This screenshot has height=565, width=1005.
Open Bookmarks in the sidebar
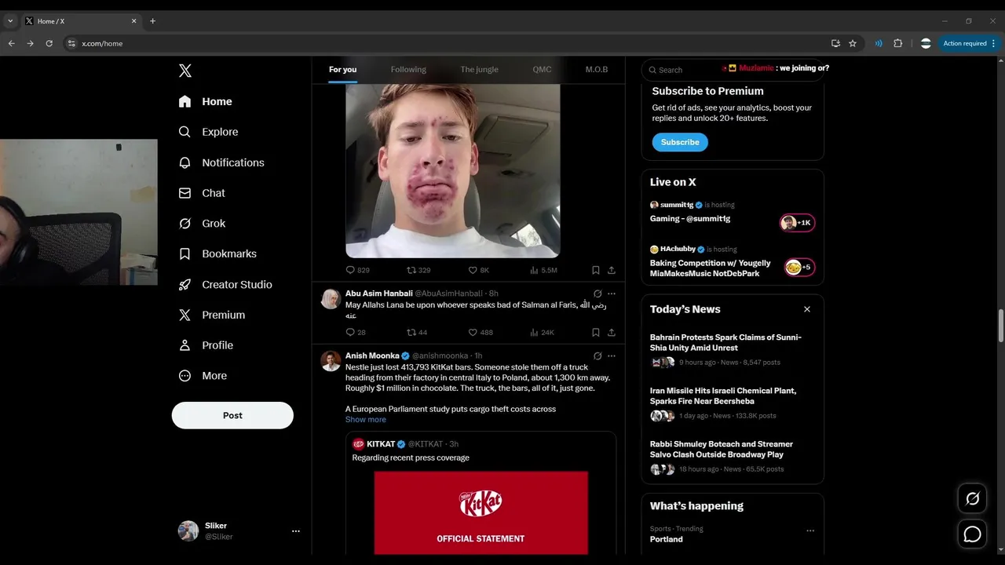[218, 254]
